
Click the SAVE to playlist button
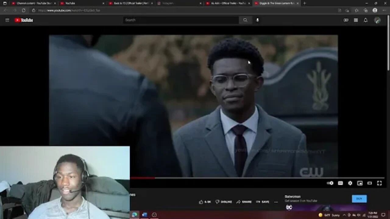pos(262,202)
